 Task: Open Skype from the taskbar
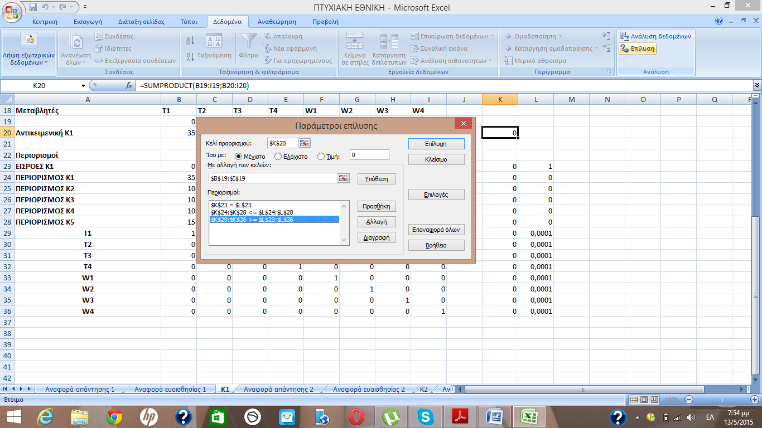pos(426,416)
